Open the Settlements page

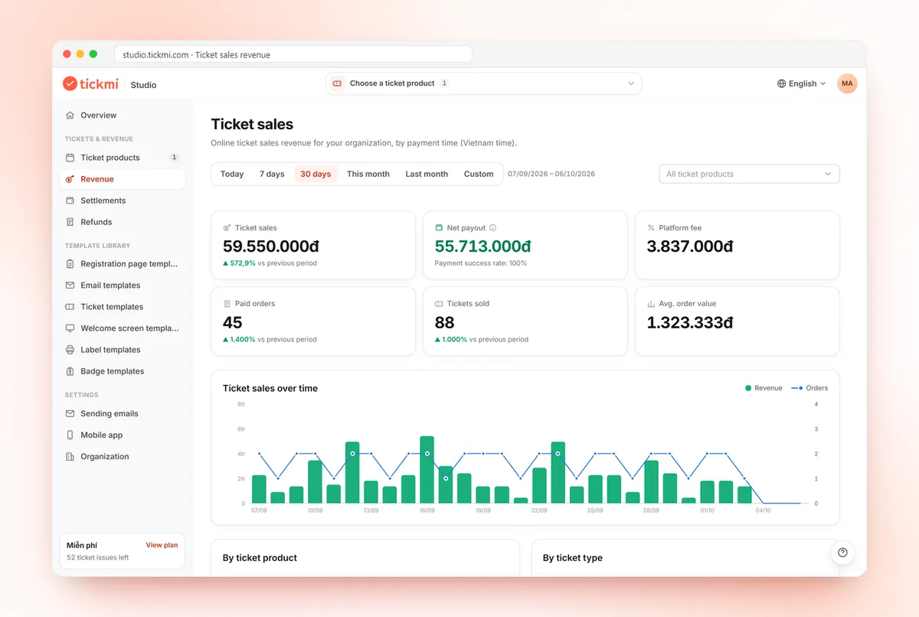click(123, 201)
